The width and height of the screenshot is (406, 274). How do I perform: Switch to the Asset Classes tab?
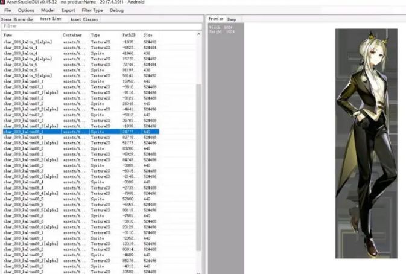click(x=84, y=19)
